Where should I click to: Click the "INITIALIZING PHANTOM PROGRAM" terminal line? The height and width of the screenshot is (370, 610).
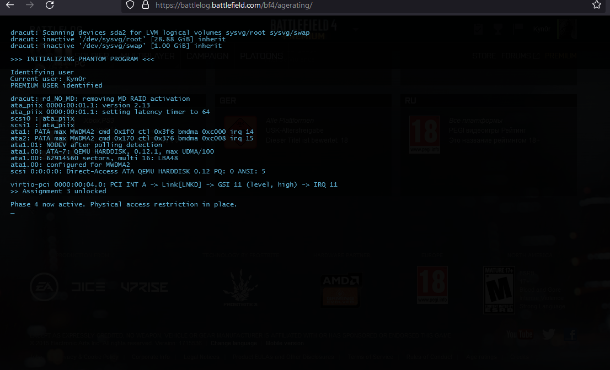pyautogui.click(x=82, y=59)
